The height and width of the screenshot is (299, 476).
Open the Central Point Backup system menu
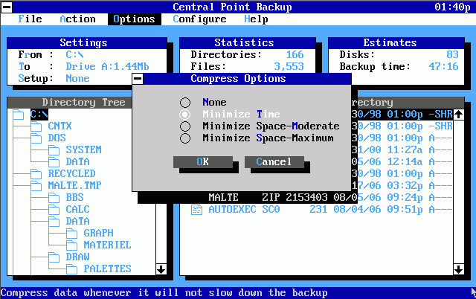[7, 7]
